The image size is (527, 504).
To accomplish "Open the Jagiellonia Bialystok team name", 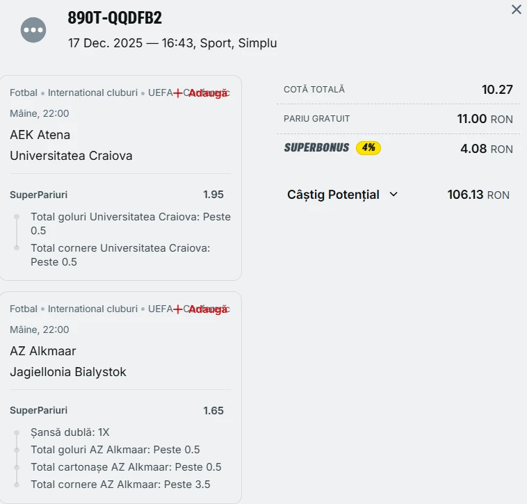I will [68, 372].
